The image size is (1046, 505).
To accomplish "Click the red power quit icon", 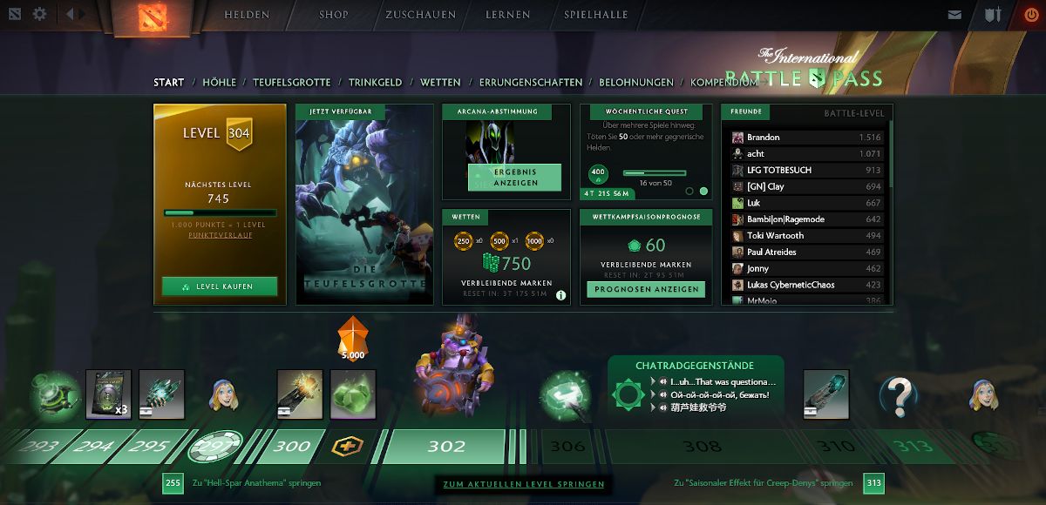I will pos(1030,15).
